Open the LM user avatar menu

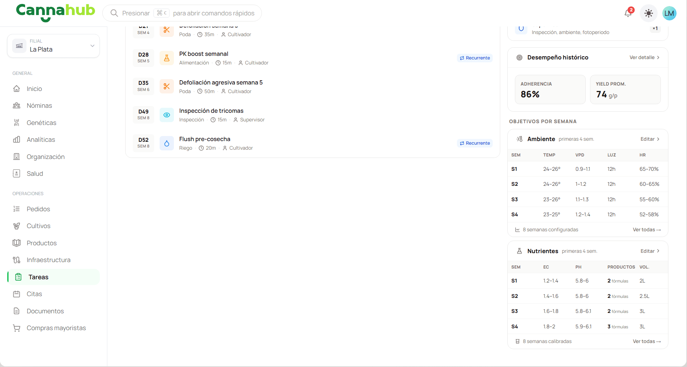(x=669, y=13)
